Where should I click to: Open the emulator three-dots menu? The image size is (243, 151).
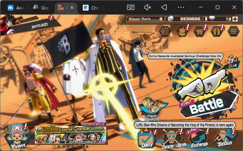181,7
